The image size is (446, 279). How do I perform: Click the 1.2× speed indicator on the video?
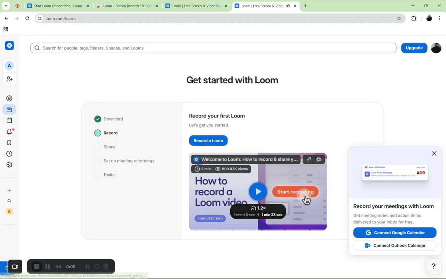[x=258, y=208]
